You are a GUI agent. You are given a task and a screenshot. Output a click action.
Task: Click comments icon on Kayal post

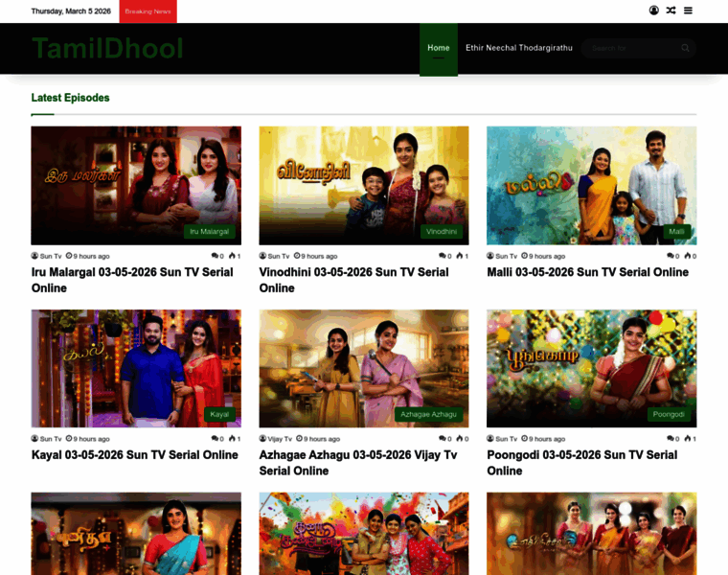coord(215,438)
